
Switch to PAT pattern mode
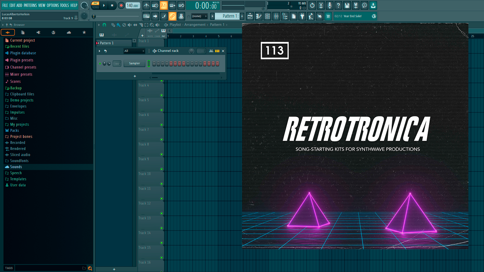(x=96, y=4)
